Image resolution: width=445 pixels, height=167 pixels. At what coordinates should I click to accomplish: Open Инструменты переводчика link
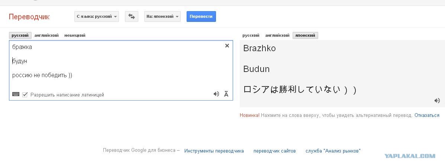(214, 151)
